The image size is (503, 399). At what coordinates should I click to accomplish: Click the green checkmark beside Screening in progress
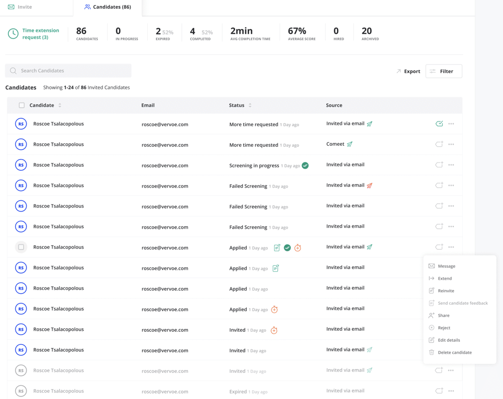[x=305, y=165]
